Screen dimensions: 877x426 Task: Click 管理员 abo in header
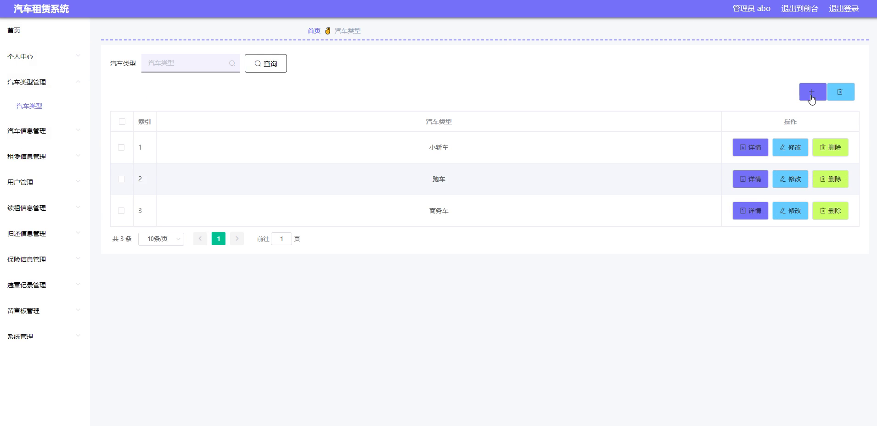click(x=751, y=9)
